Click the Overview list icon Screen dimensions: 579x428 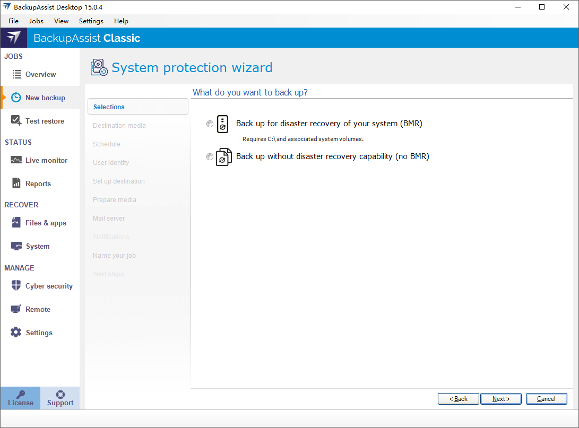pyautogui.click(x=16, y=74)
